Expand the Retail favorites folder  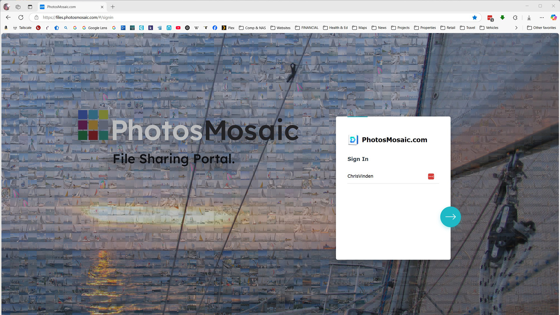tap(448, 28)
